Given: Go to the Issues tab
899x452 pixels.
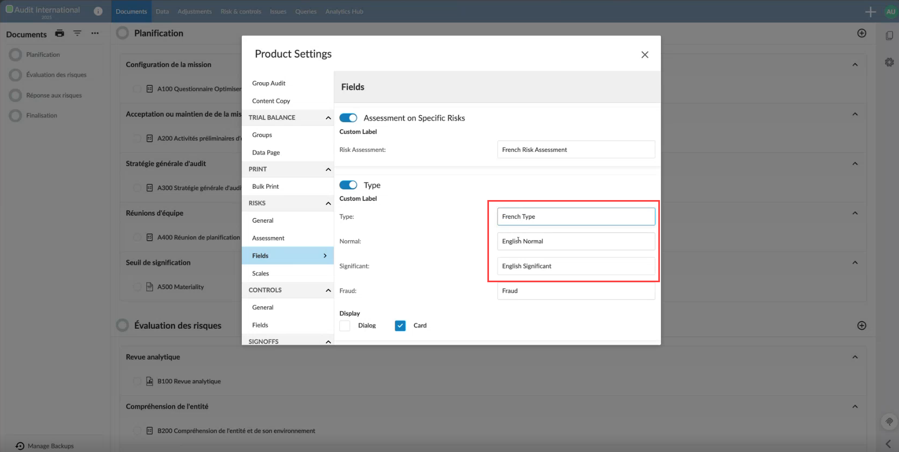Looking at the screenshot, I should pos(278,11).
